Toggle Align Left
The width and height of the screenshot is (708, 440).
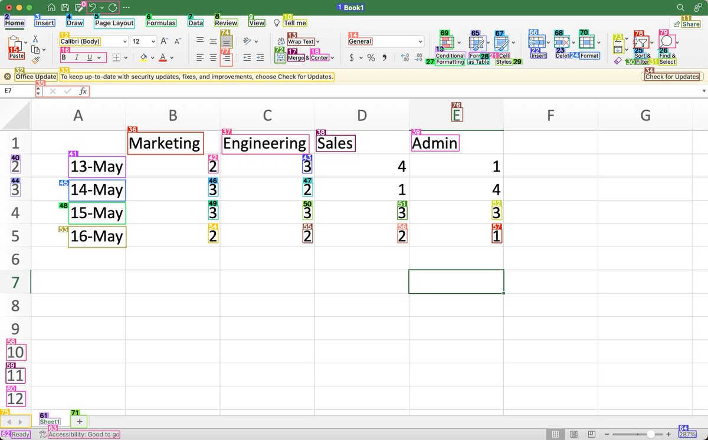200,57
